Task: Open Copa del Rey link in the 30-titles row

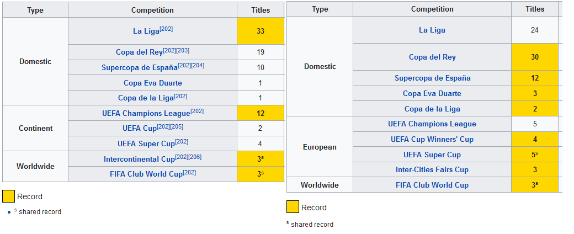Action: (432, 57)
